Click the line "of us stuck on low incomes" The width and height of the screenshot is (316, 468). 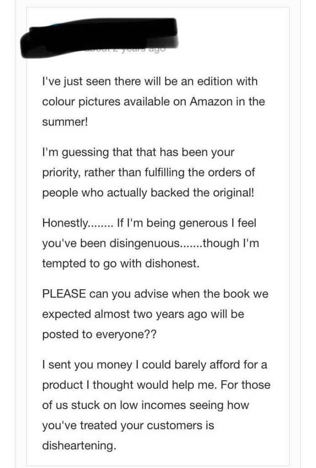pos(145,405)
